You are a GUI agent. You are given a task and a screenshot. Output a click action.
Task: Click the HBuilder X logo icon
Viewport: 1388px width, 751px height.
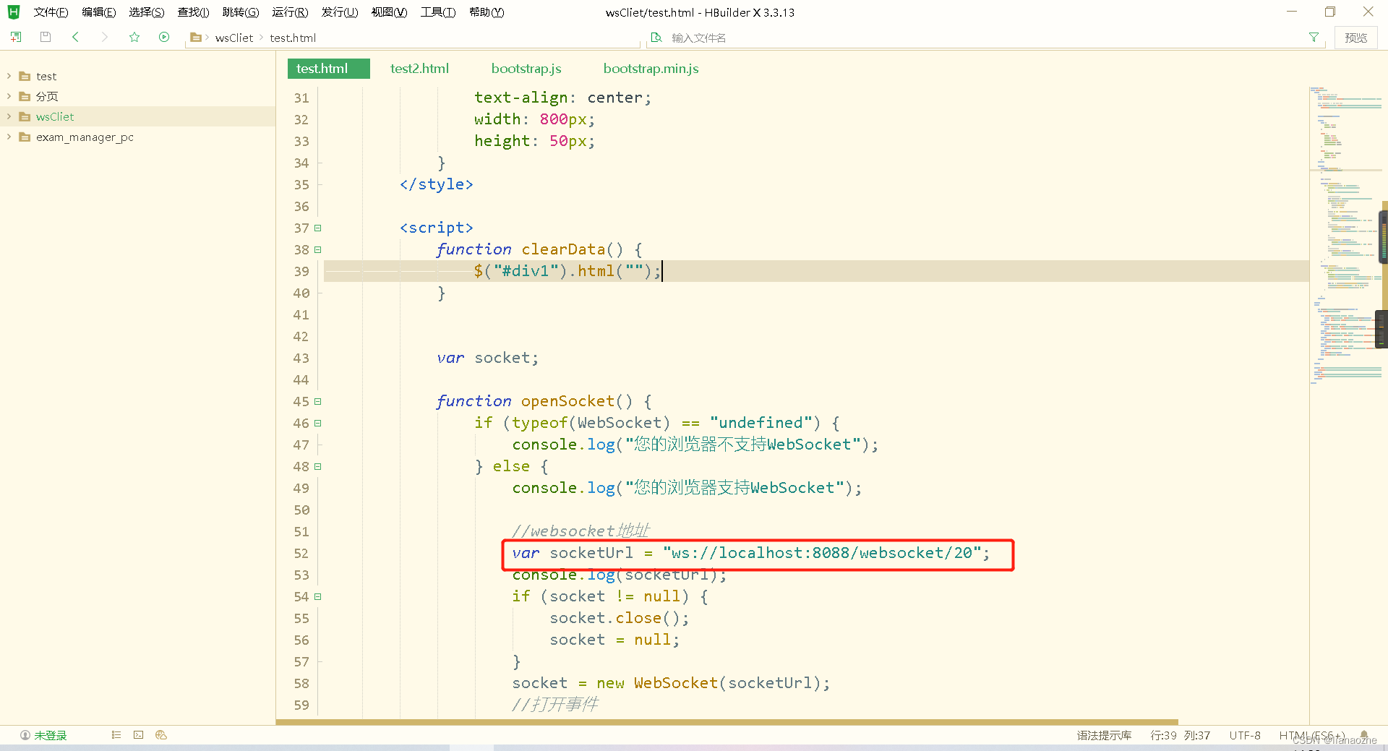(14, 12)
